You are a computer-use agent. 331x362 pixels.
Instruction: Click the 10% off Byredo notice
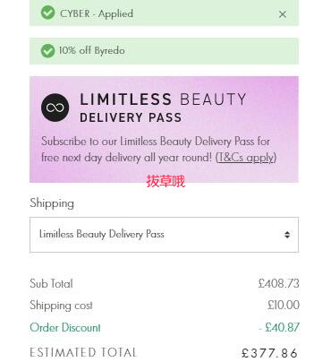coord(92,50)
